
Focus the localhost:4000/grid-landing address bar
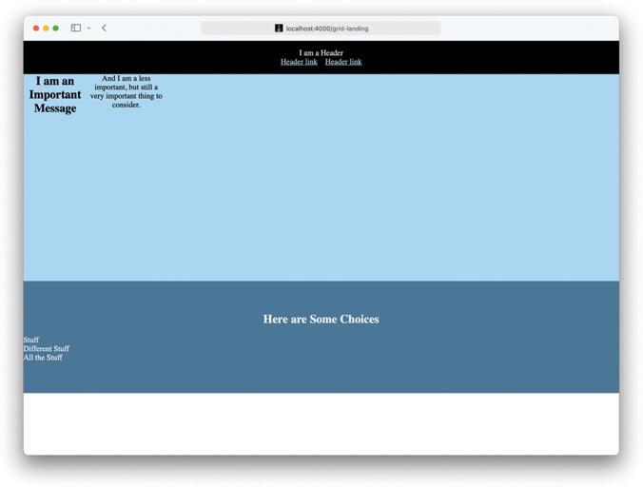coord(328,29)
